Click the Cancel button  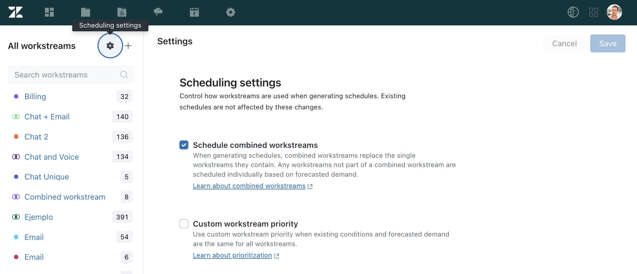pyautogui.click(x=564, y=43)
